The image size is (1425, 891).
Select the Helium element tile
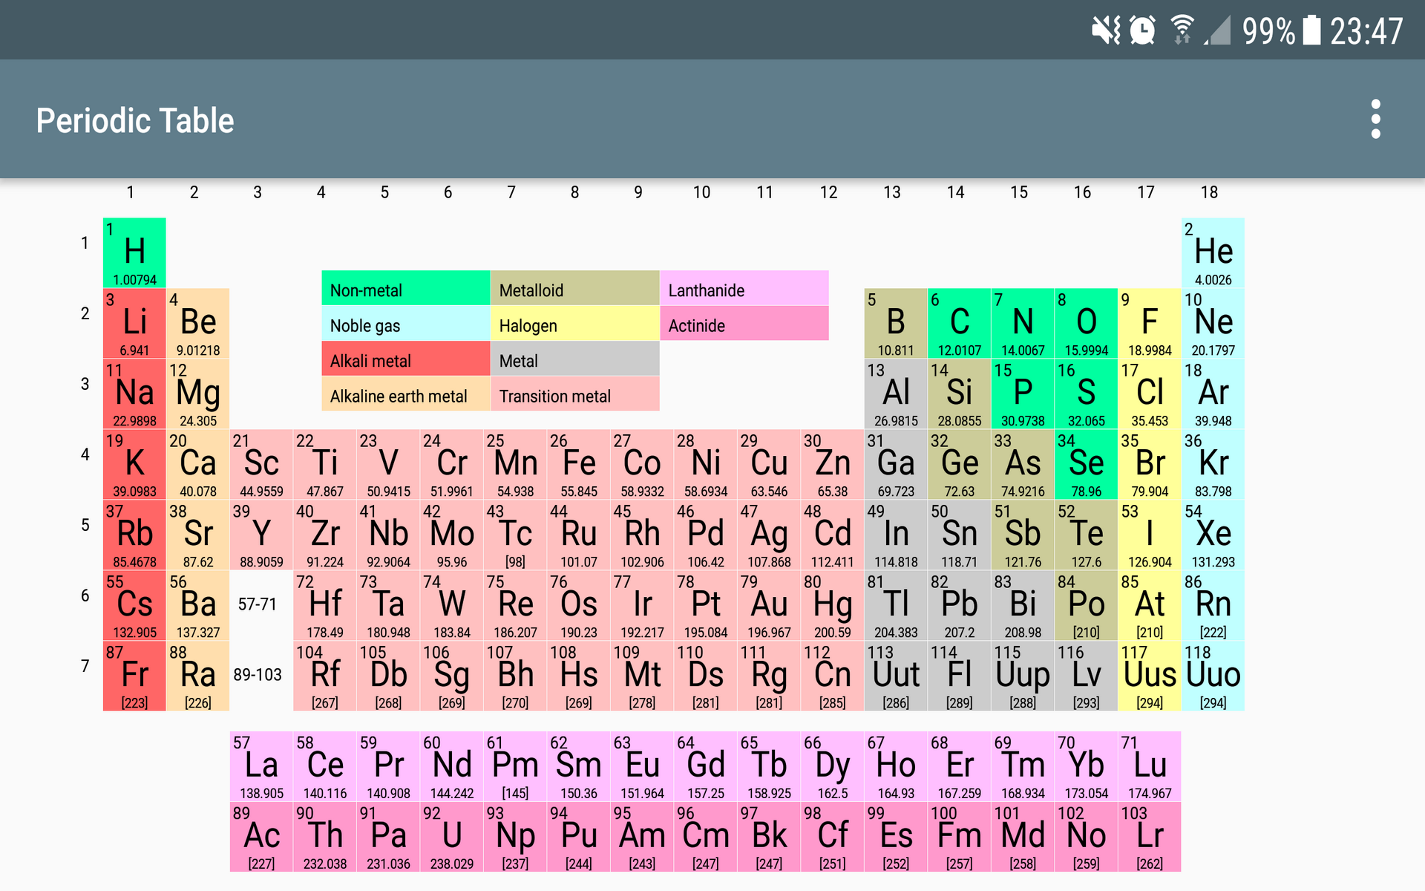click(x=1213, y=252)
